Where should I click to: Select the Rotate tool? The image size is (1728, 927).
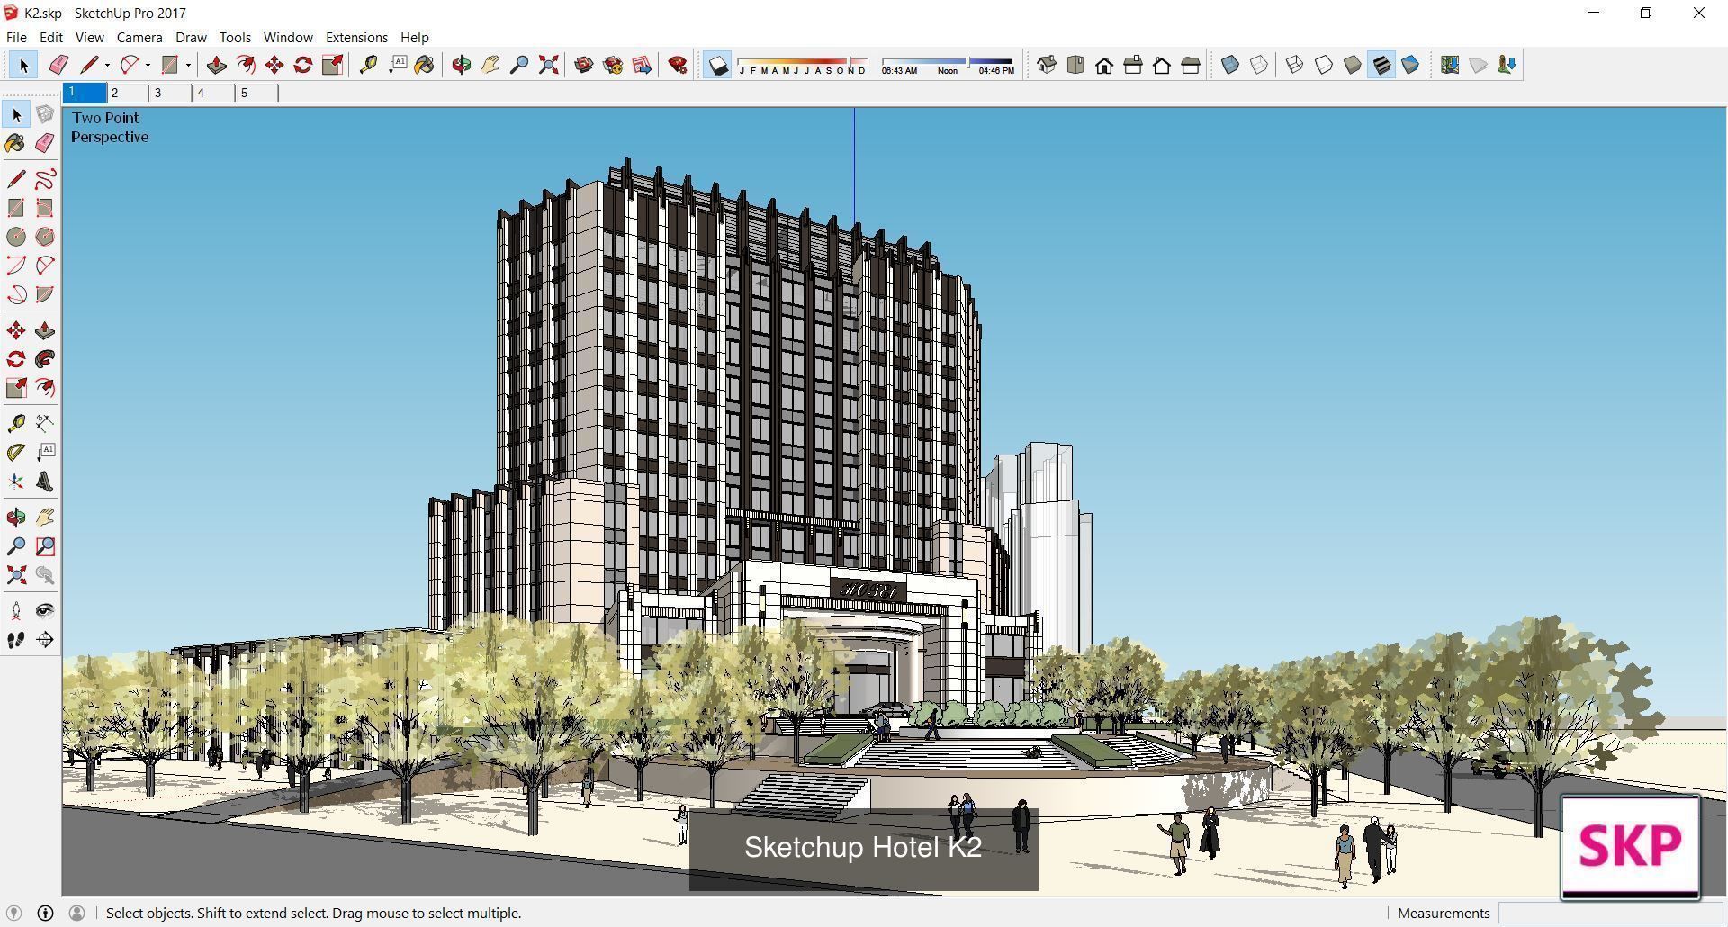coord(302,65)
